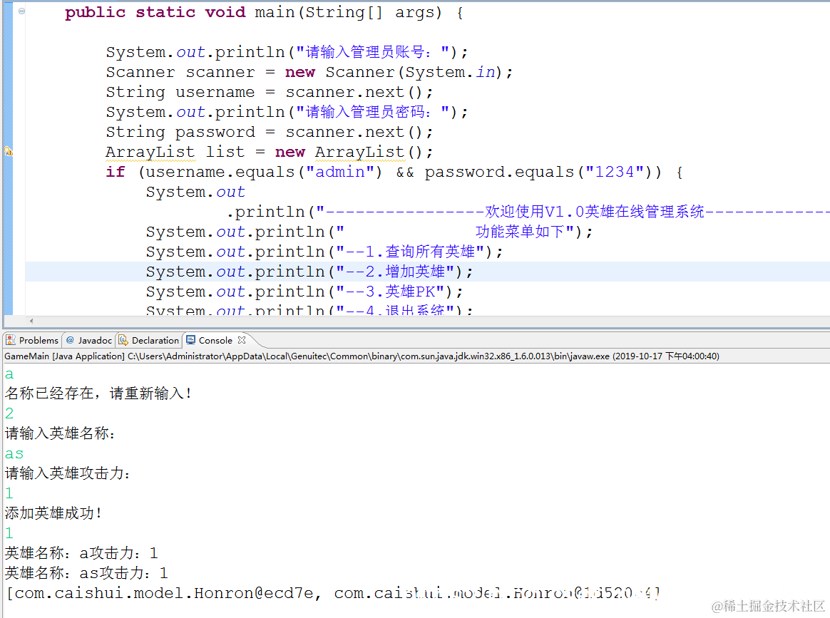Screen dimensions: 830x618
Task: Click the warning marker beside ArrayList line
Action: 8,152
